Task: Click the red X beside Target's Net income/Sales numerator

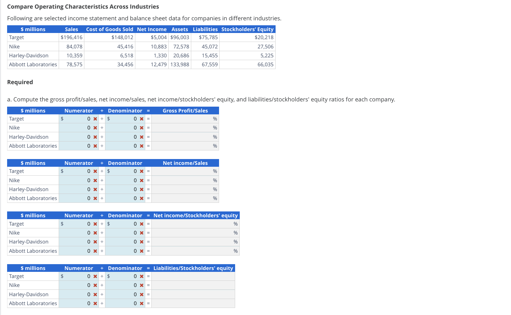Action: [x=95, y=171]
